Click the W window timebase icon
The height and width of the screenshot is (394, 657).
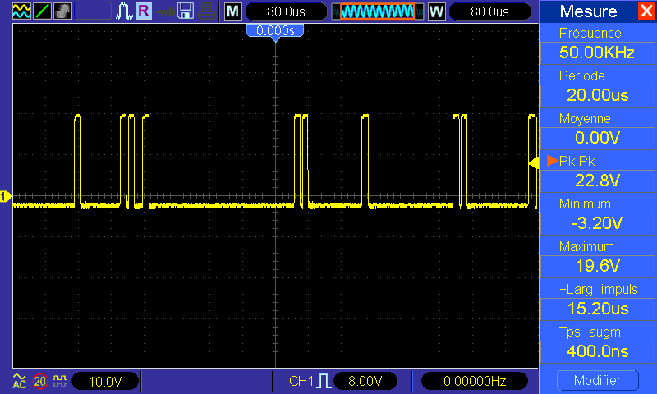pos(436,11)
